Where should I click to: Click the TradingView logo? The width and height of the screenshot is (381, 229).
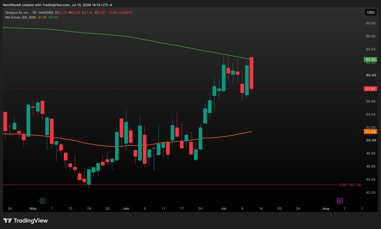25,220
